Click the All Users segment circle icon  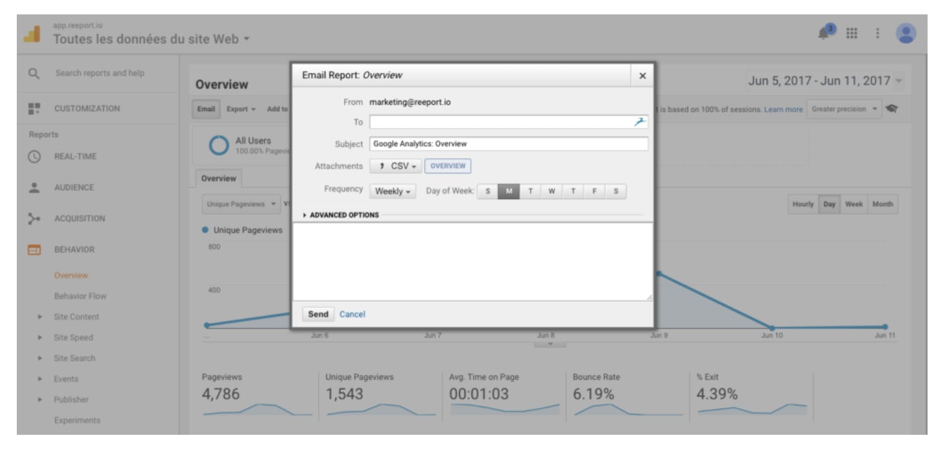click(218, 145)
